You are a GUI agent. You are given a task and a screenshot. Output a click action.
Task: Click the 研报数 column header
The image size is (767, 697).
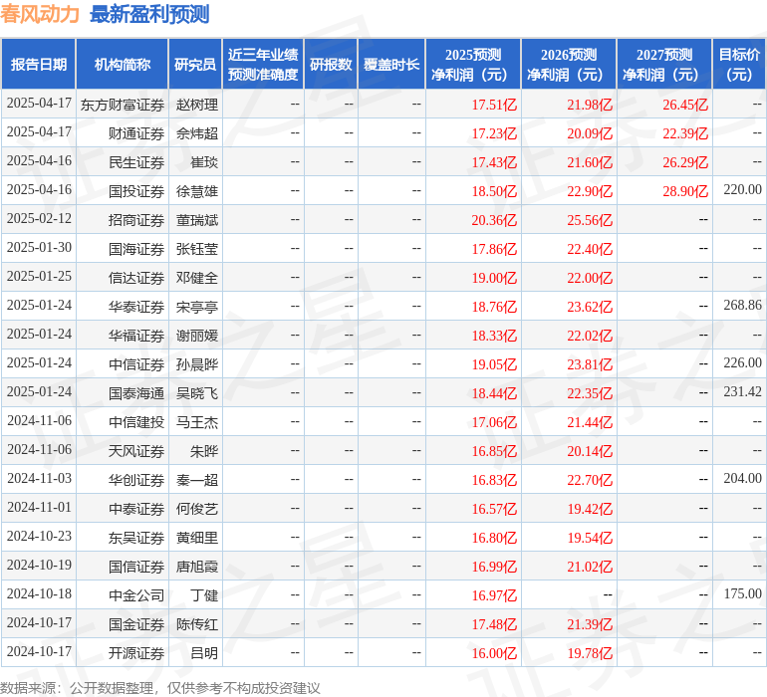(x=331, y=65)
